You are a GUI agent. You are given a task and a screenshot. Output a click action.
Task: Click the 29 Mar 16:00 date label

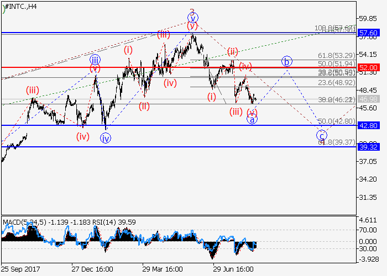pyautogui.click(x=163, y=269)
